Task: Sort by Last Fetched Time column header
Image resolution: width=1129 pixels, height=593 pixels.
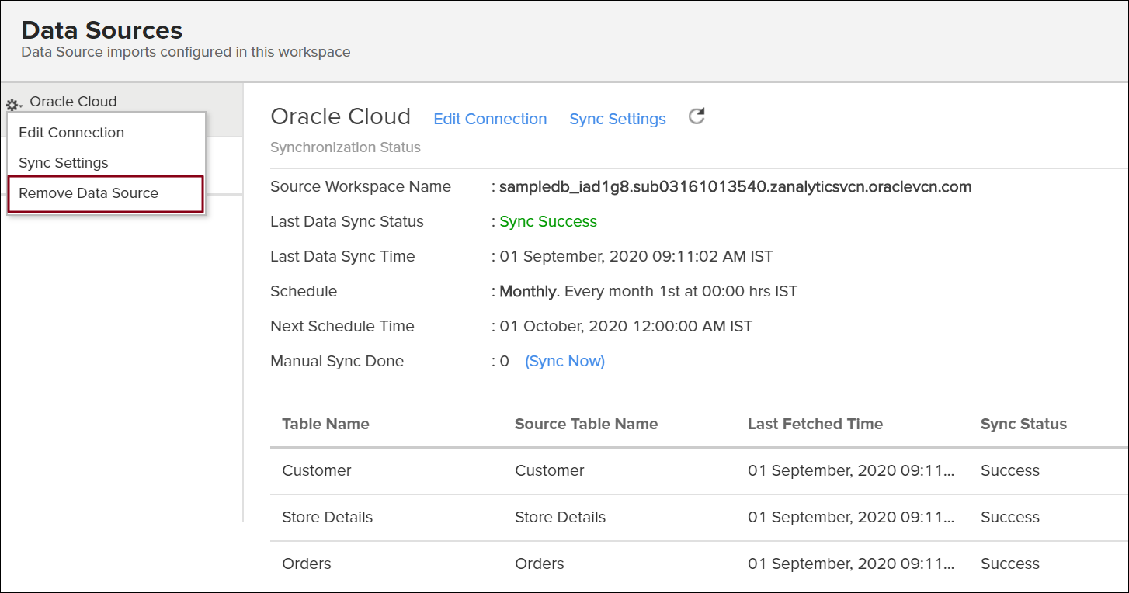Action: tap(815, 424)
